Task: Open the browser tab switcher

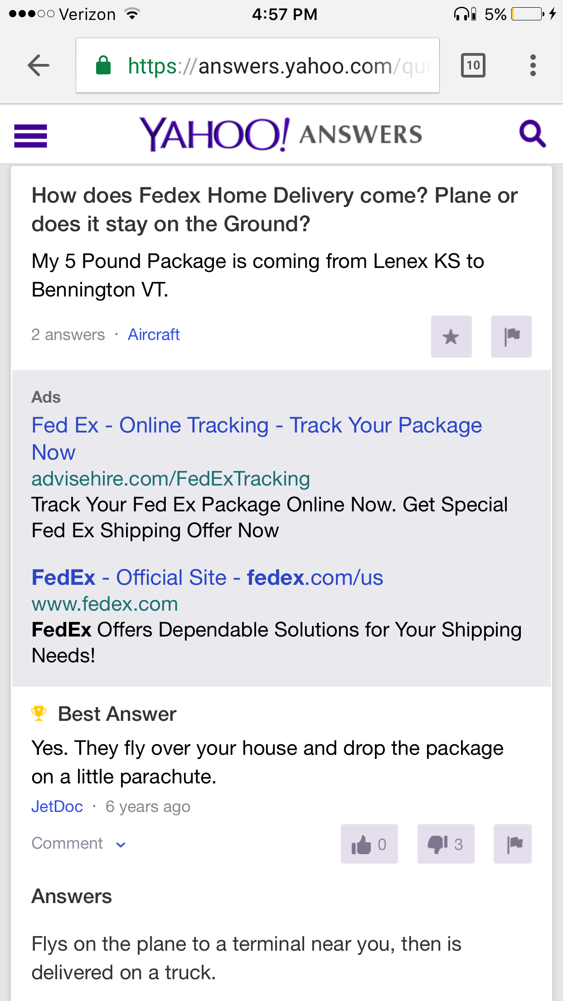Action: 473,66
